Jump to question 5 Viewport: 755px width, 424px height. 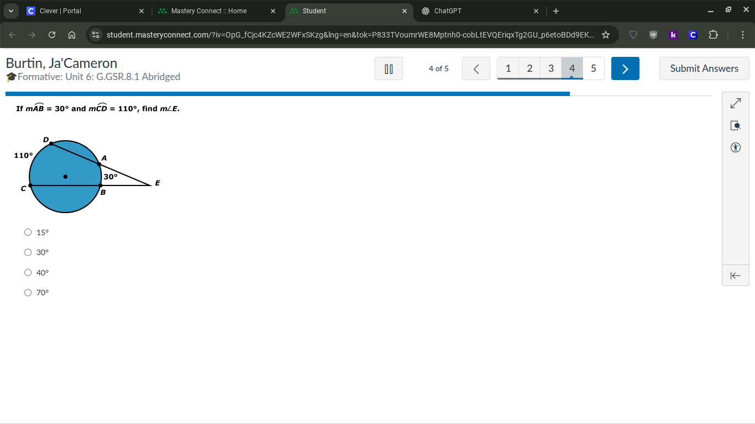[x=594, y=68]
